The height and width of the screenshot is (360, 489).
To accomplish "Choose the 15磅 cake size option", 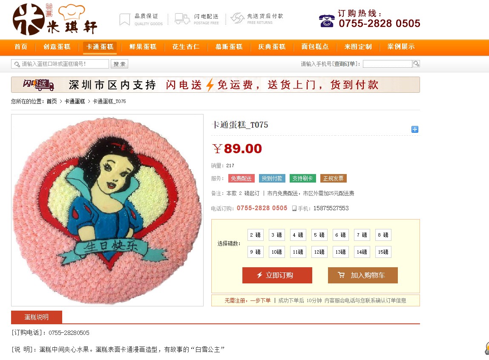I will [x=383, y=252].
